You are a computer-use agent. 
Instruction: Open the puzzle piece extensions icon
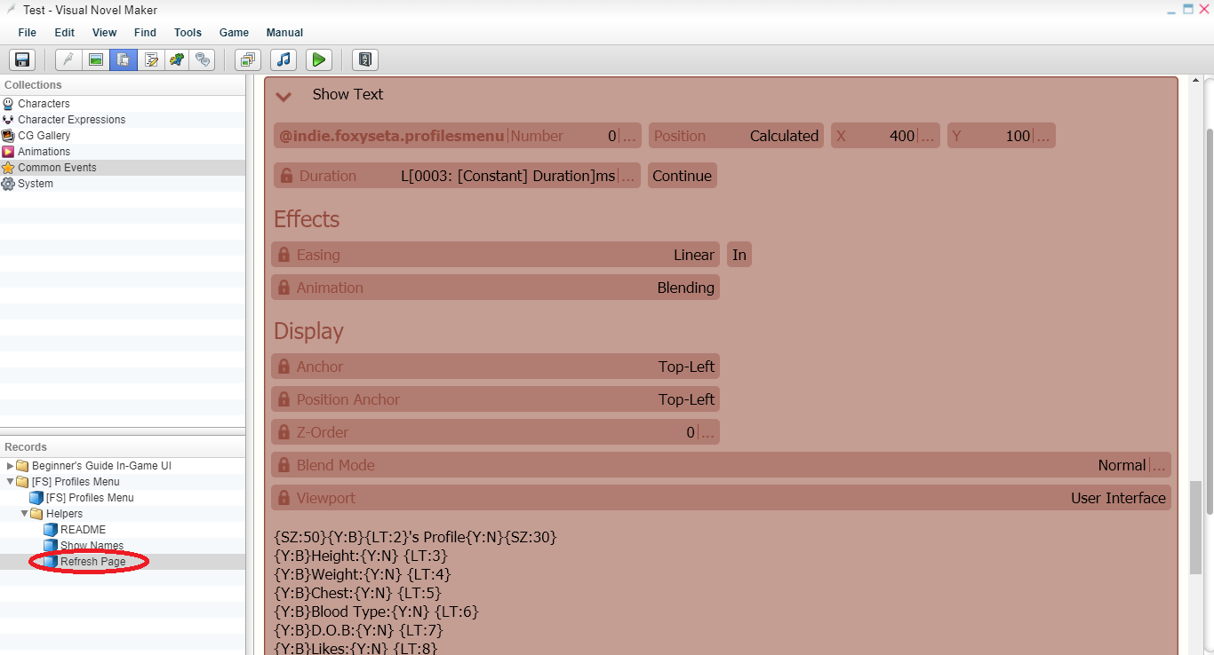point(177,59)
